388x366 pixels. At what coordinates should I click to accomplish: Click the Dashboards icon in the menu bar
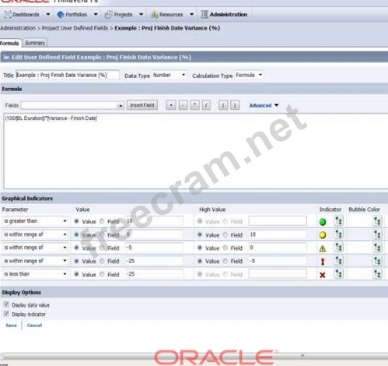click(x=8, y=14)
